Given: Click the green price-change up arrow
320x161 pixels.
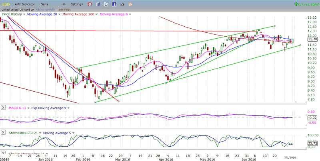Looking at the screenshot, I should tap(296, 4).
